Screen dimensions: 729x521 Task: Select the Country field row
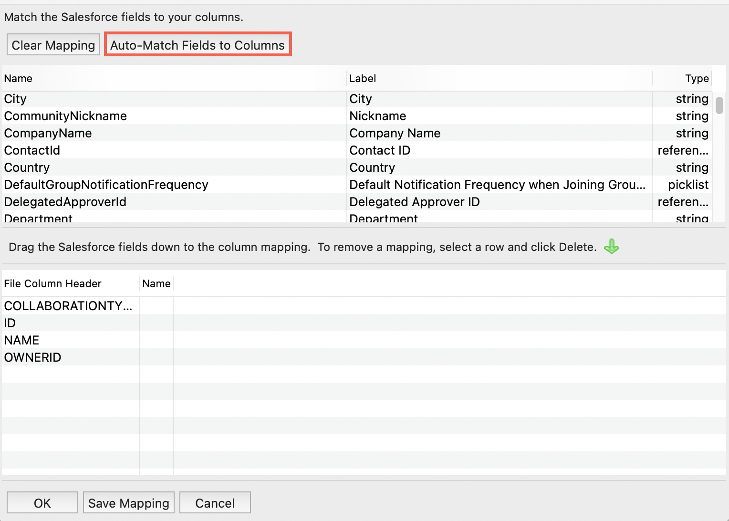point(357,167)
